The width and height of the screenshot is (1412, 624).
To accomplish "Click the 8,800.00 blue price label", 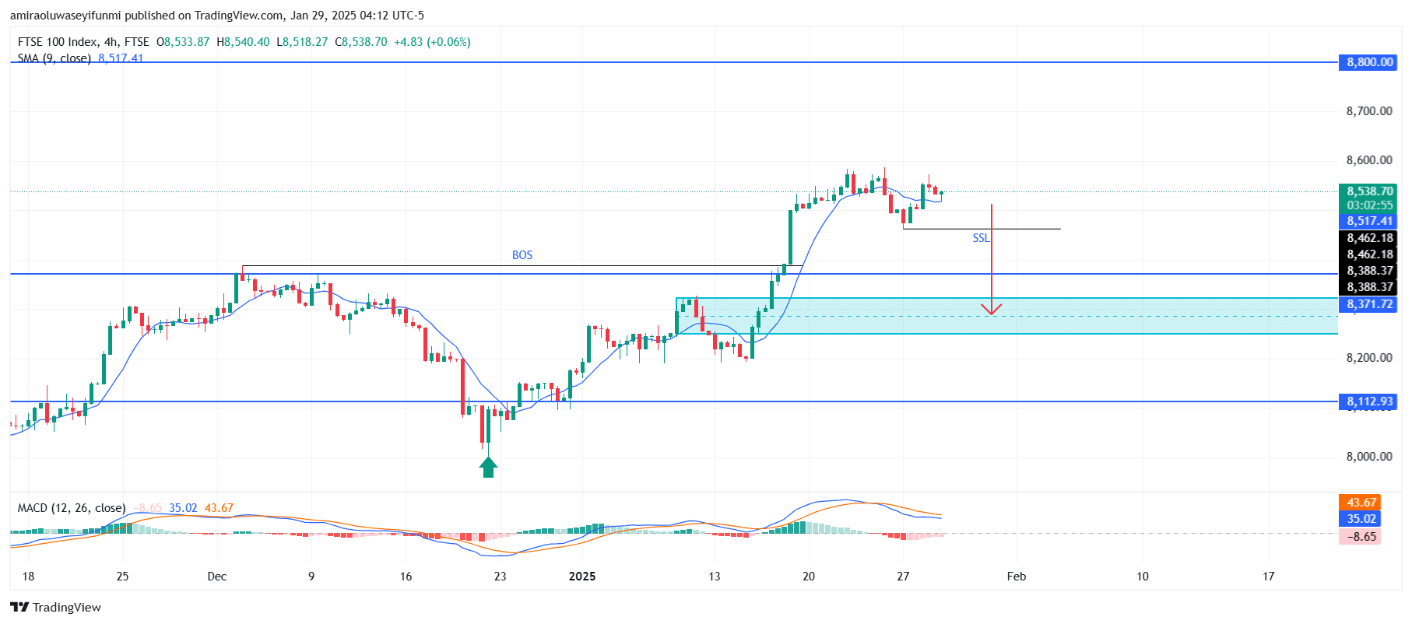I will coord(1368,62).
